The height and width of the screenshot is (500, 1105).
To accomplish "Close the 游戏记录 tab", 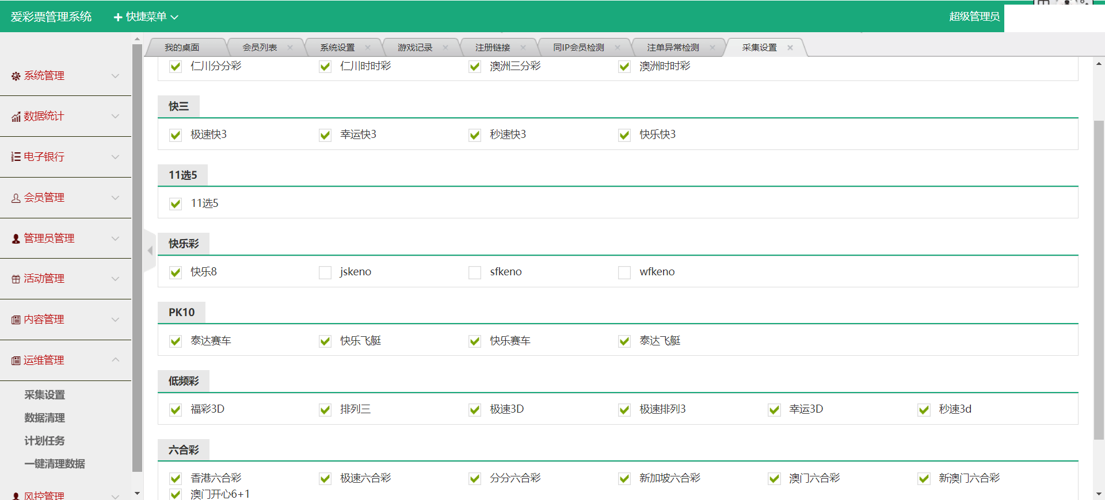I will point(445,48).
